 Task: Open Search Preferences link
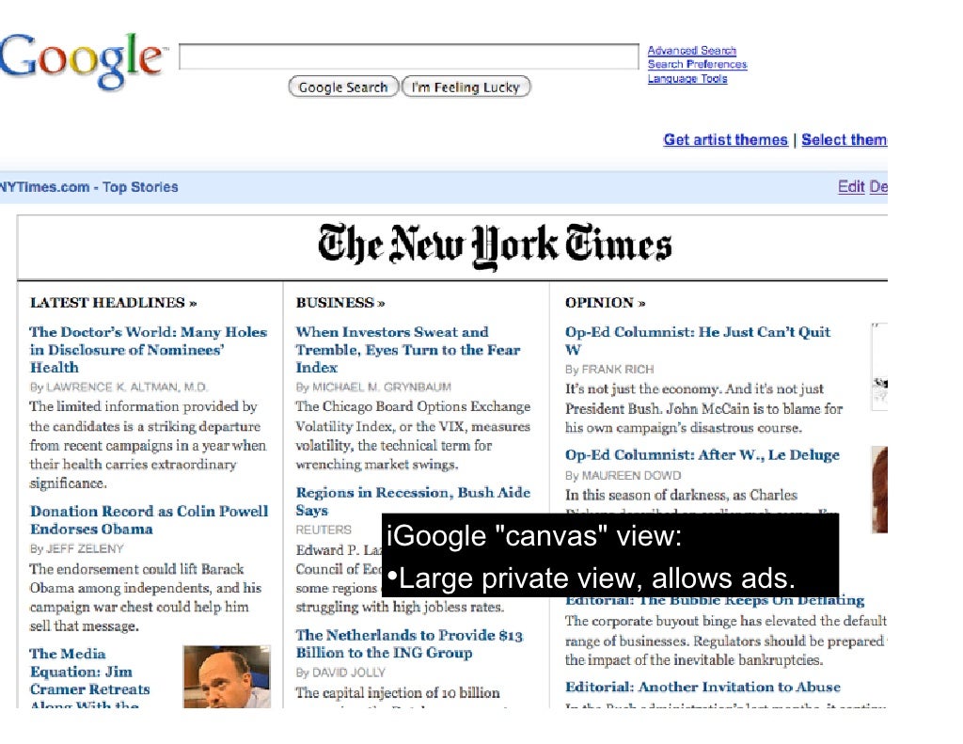pos(697,64)
